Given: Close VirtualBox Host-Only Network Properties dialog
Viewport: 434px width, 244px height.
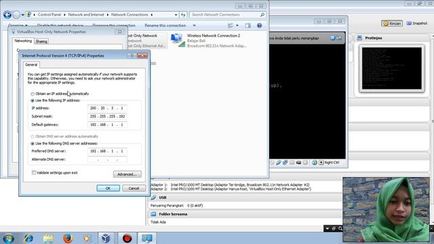Looking at the screenshot, I should pyautogui.click(x=120, y=32).
